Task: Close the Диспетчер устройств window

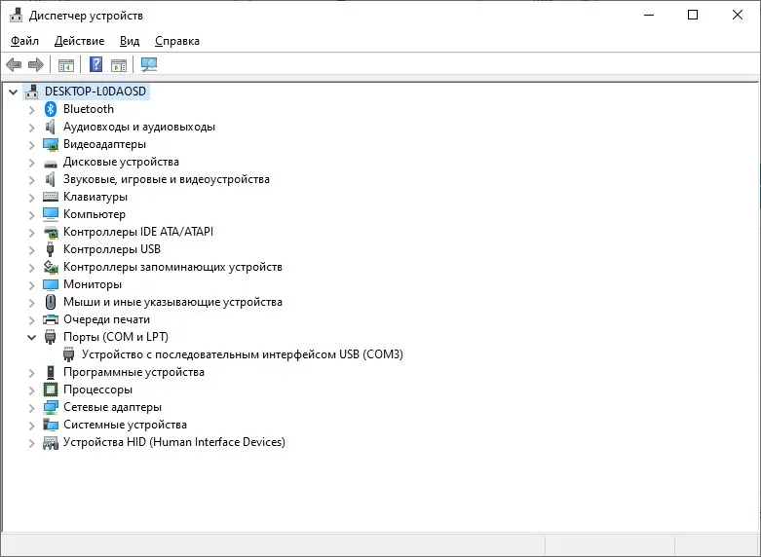Action: 738,15
